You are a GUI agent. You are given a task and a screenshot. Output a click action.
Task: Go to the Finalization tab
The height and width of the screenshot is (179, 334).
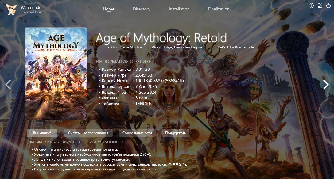pyautogui.click(x=219, y=9)
